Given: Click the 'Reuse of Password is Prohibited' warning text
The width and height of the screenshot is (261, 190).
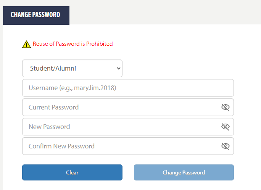Looking at the screenshot, I should click(x=72, y=44).
